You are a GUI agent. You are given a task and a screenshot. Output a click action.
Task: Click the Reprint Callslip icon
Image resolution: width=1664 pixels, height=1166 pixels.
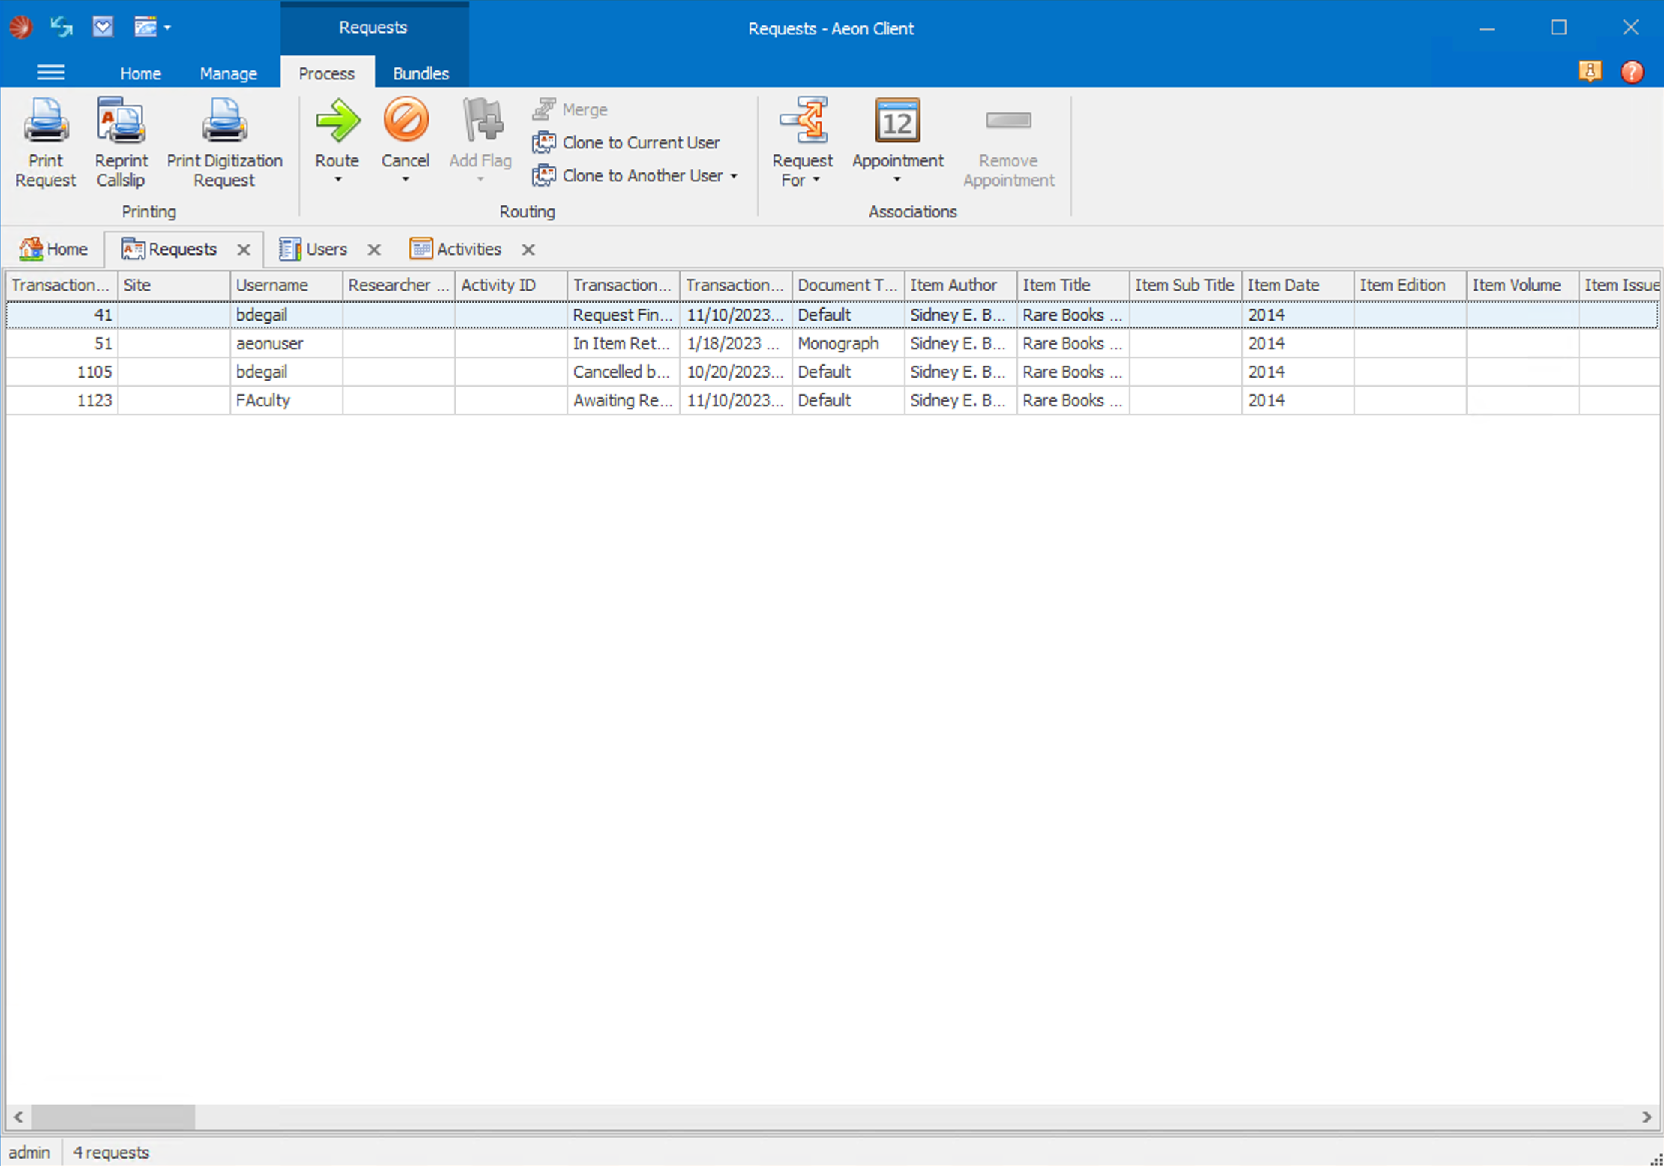pos(121,121)
